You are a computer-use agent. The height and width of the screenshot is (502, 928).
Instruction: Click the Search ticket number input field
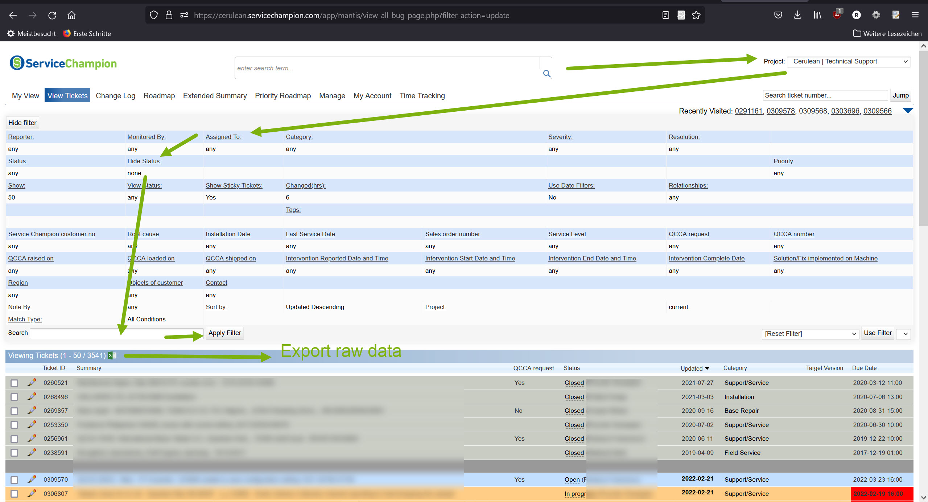825,95
